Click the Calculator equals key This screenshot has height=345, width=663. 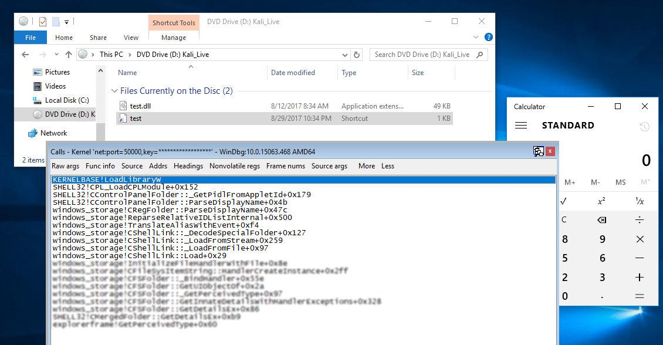pos(640,296)
